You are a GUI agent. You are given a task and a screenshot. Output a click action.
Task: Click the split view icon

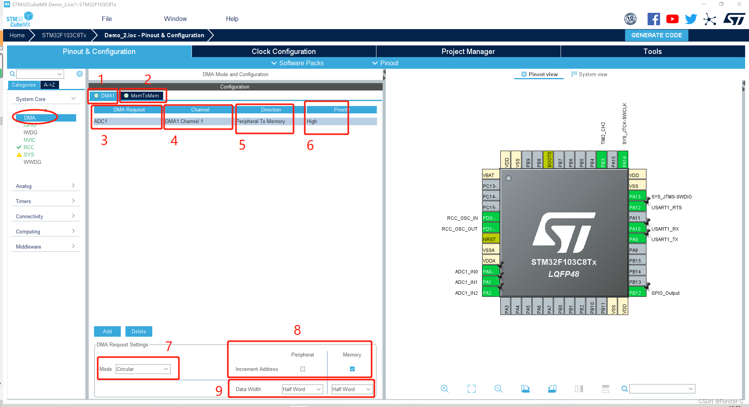579,389
